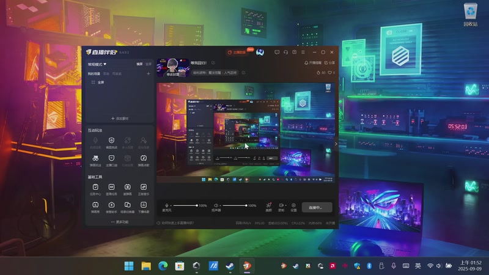Switch the 英 input method indicator
This screenshot has height=275, width=489.
[x=418, y=266]
